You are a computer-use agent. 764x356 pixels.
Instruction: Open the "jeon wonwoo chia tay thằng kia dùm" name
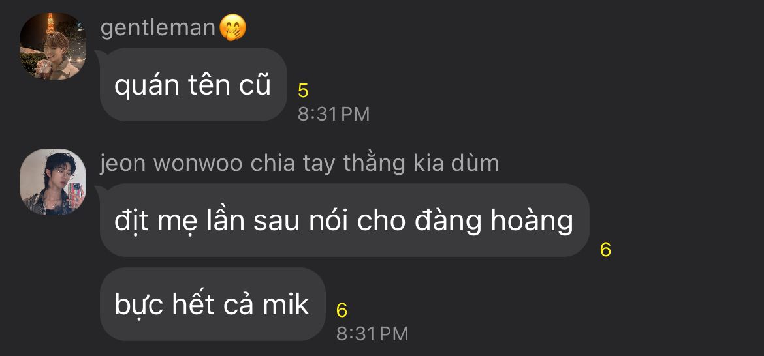point(300,164)
